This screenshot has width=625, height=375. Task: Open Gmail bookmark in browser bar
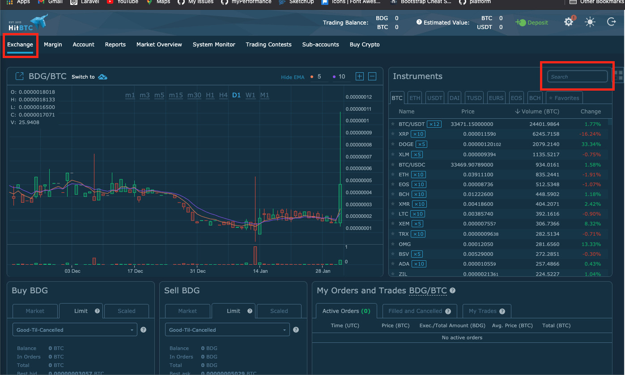[50, 2]
